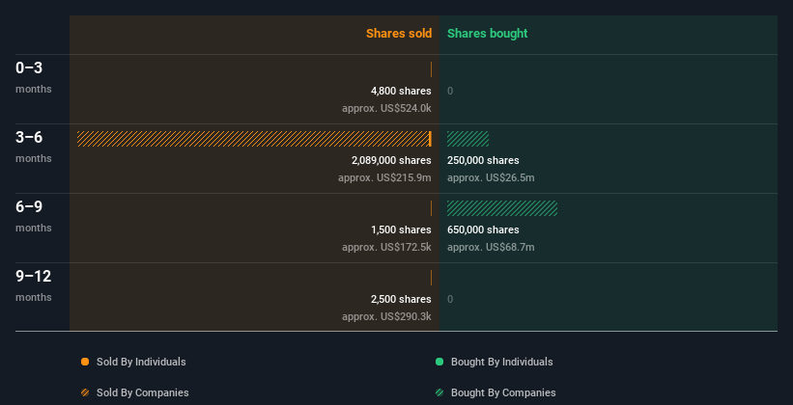Click the green Bought By Individuals legend dot
The height and width of the screenshot is (405, 793).
[439, 362]
